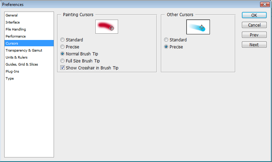This screenshot has height=162, width=272.
Task: Open Units & Rulers settings
Action: [x=16, y=58]
